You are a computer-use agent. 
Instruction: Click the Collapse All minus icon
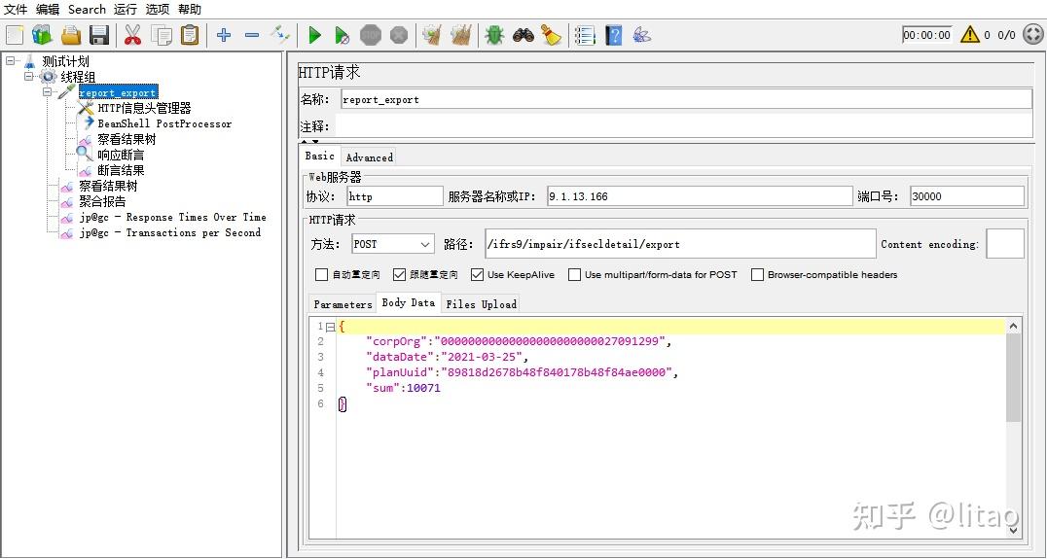(252, 35)
